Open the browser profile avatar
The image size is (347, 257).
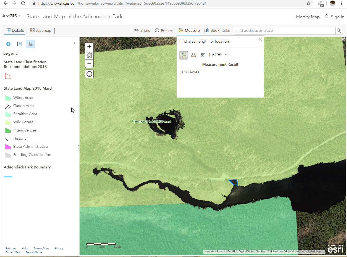coord(332,3)
